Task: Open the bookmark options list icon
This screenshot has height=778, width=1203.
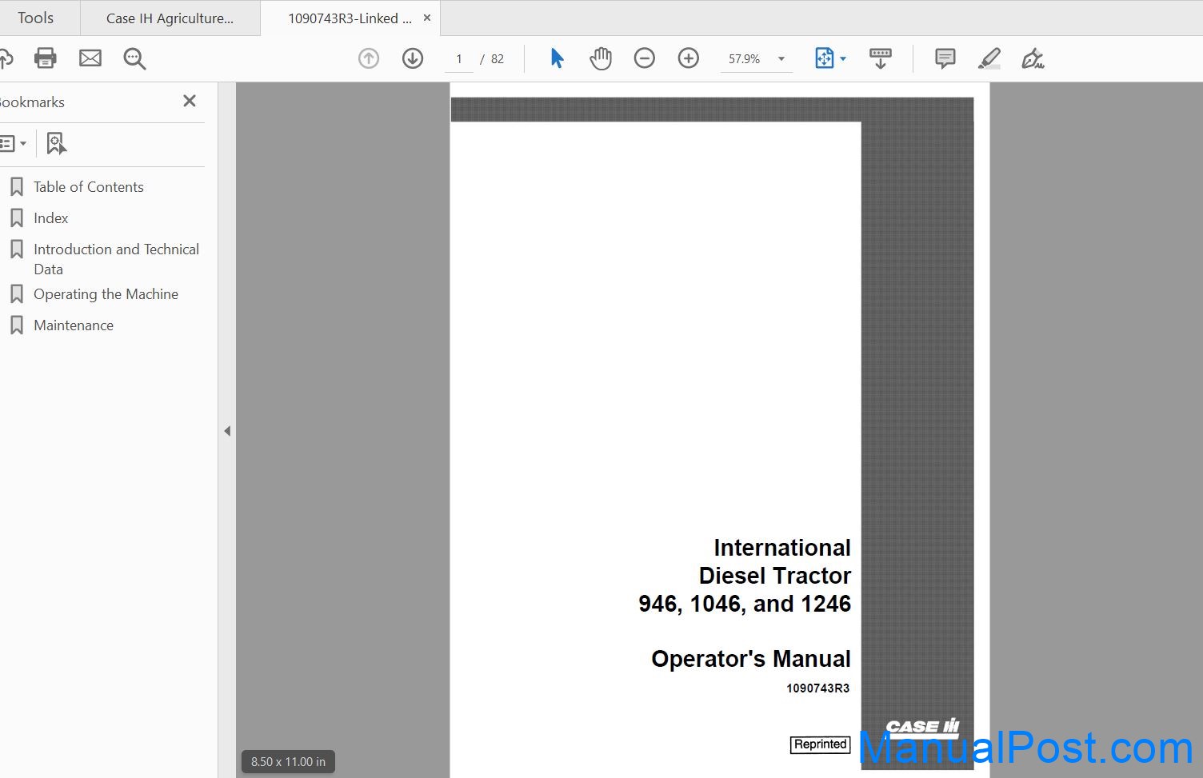Action: pos(13,144)
